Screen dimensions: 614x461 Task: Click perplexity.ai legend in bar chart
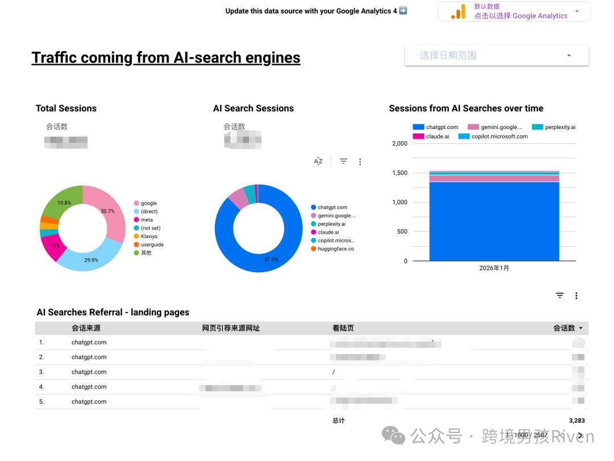coord(554,127)
